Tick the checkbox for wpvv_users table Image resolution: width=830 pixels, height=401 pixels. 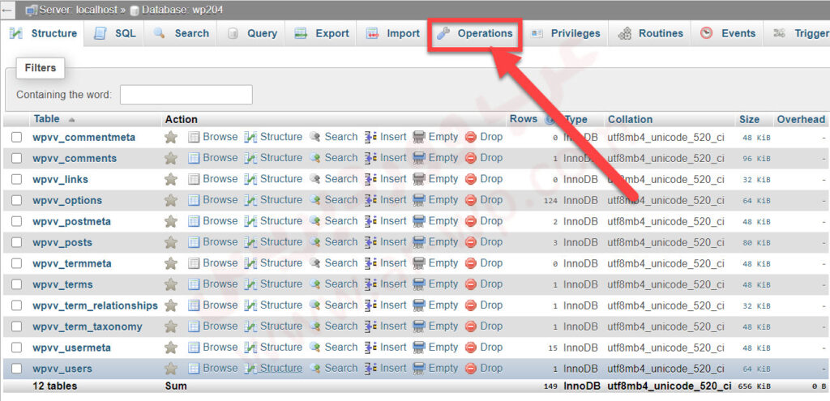pos(16,369)
